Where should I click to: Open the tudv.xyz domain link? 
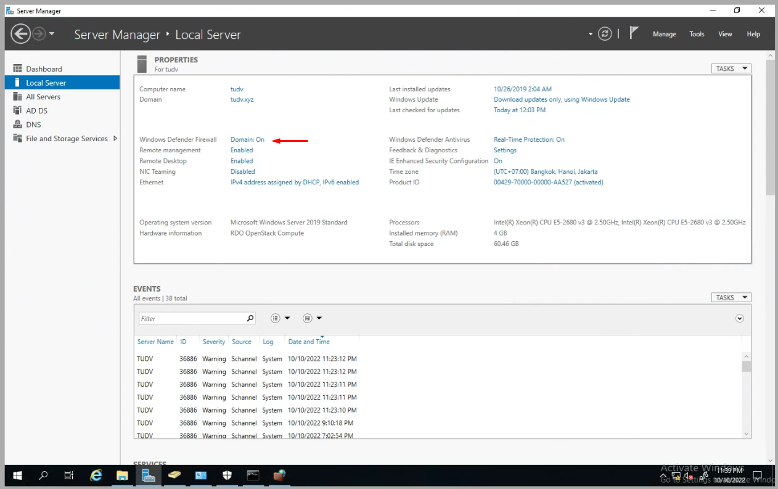240,99
